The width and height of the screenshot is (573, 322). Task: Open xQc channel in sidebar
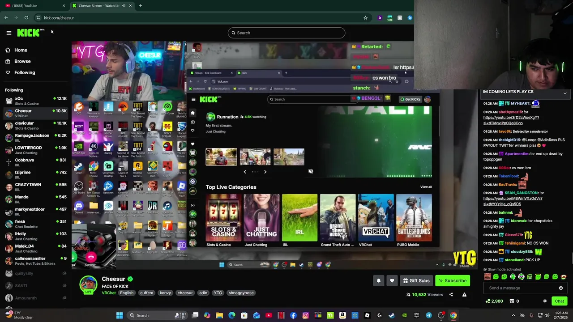pyautogui.click(x=36, y=101)
